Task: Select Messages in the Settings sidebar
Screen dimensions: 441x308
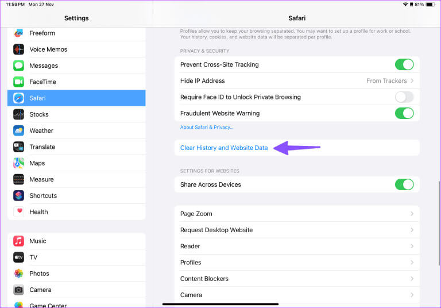Action: pyautogui.click(x=76, y=66)
